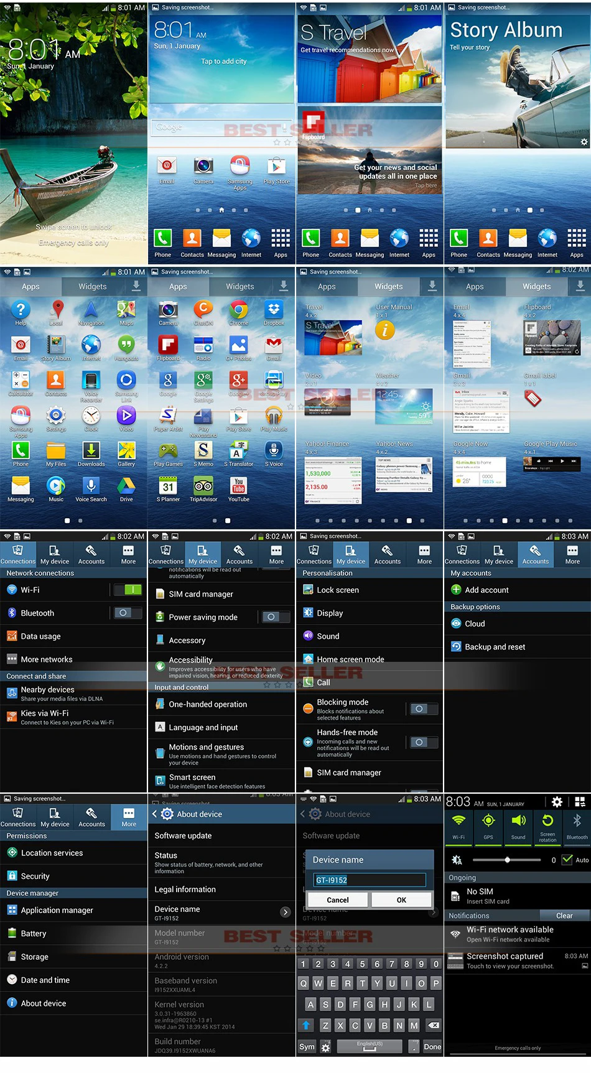Open the Lock screen setting
Viewport: 591px width, 1073px height.
[370, 590]
